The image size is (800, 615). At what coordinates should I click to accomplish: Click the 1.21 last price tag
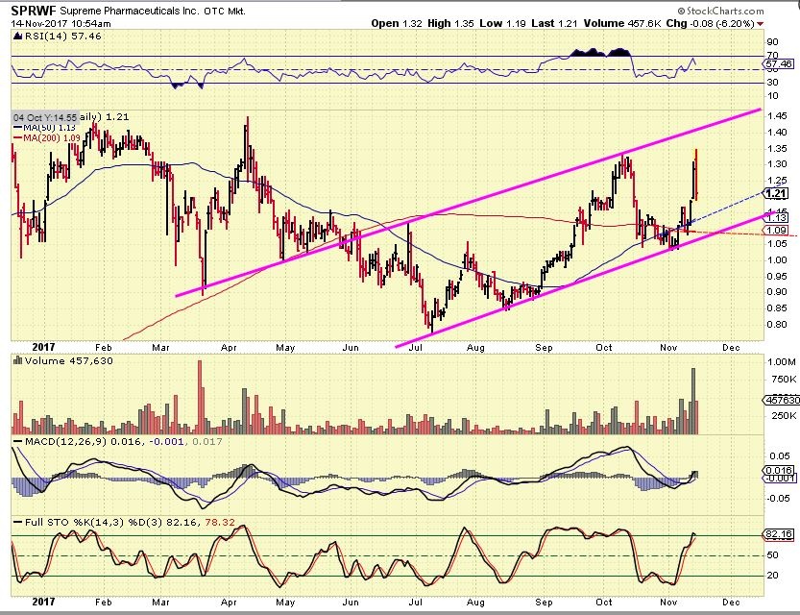click(x=775, y=193)
